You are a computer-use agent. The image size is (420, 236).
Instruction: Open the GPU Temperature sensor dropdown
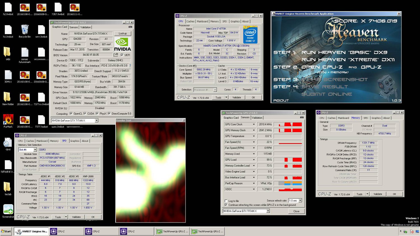point(254,136)
